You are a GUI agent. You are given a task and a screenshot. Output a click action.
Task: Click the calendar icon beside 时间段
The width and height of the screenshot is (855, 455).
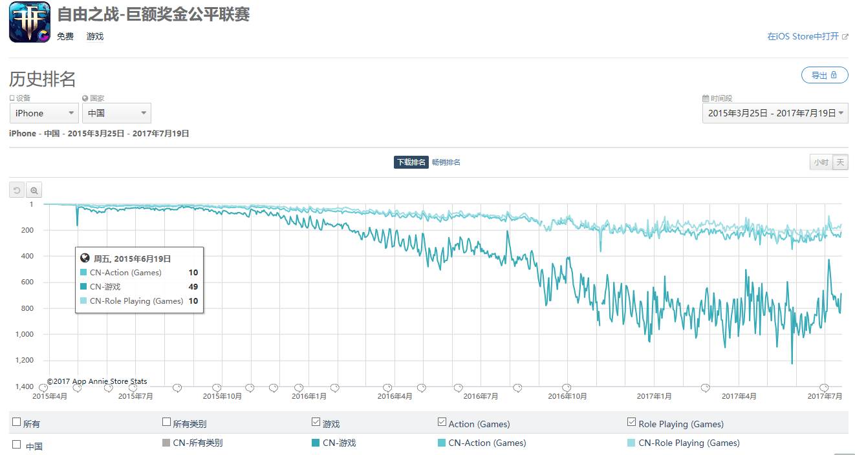point(706,98)
